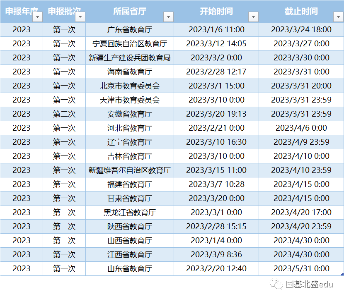Open the 申报年度 column filter dropdown
The height and width of the screenshot is (299, 344).
37,17
